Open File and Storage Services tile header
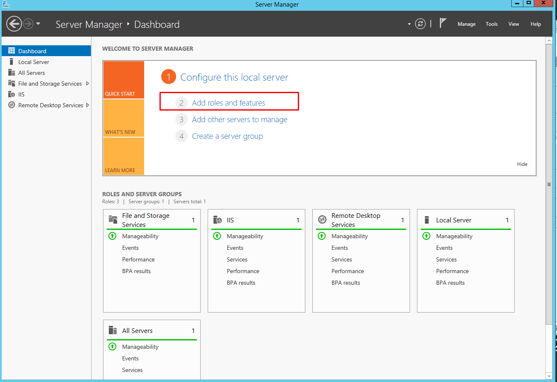 (x=152, y=220)
